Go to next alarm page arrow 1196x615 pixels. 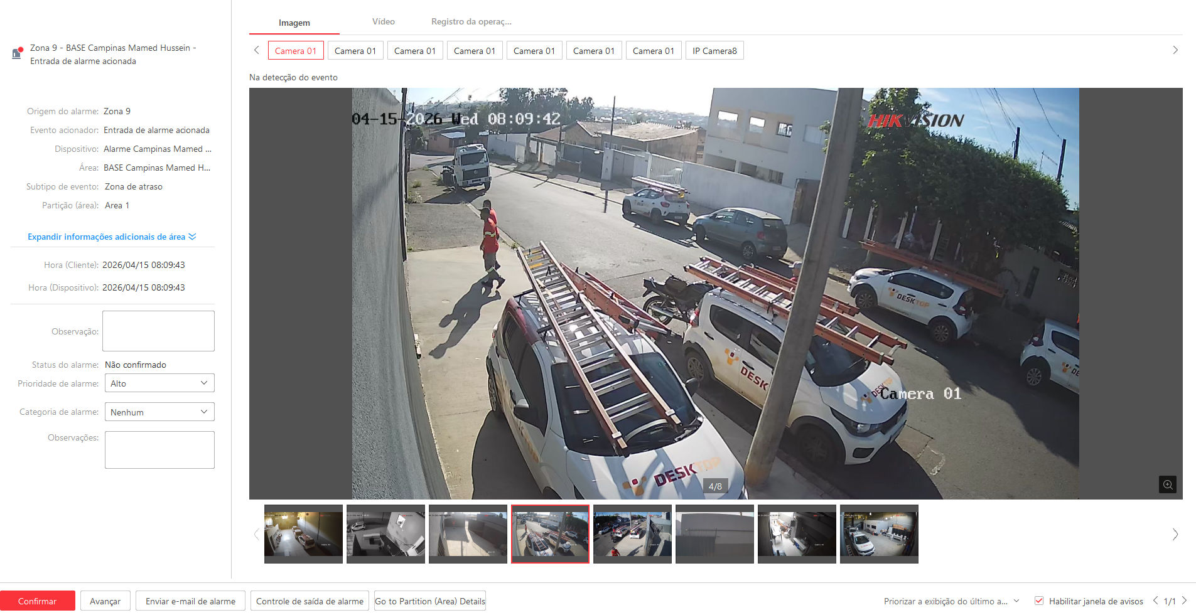click(1184, 601)
